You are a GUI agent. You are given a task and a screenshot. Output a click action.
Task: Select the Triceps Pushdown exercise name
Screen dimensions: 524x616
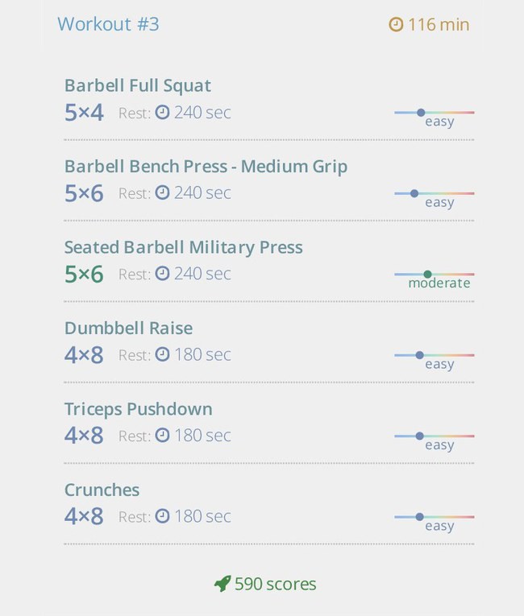[x=138, y=409]
